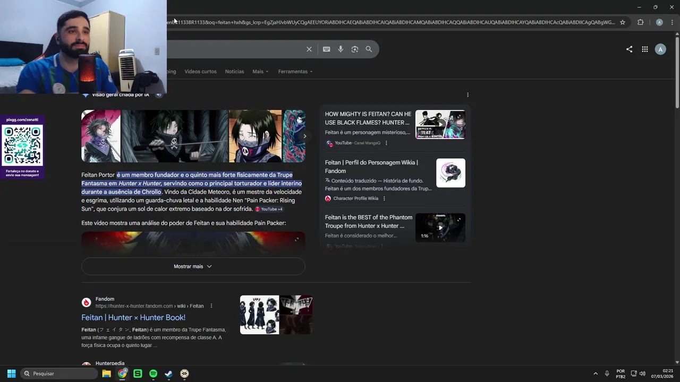Click the POR PTB2 language indicator

(x=620, y=374)
